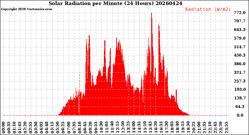Screen dimensions: 249x135
Task: Click the x-axis time label 00:35
Action: click(9, 128)
